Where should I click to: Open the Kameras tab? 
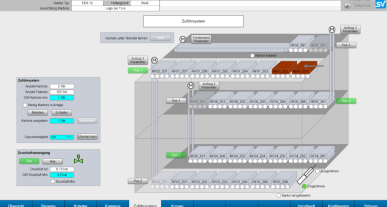tap(113, 204)
